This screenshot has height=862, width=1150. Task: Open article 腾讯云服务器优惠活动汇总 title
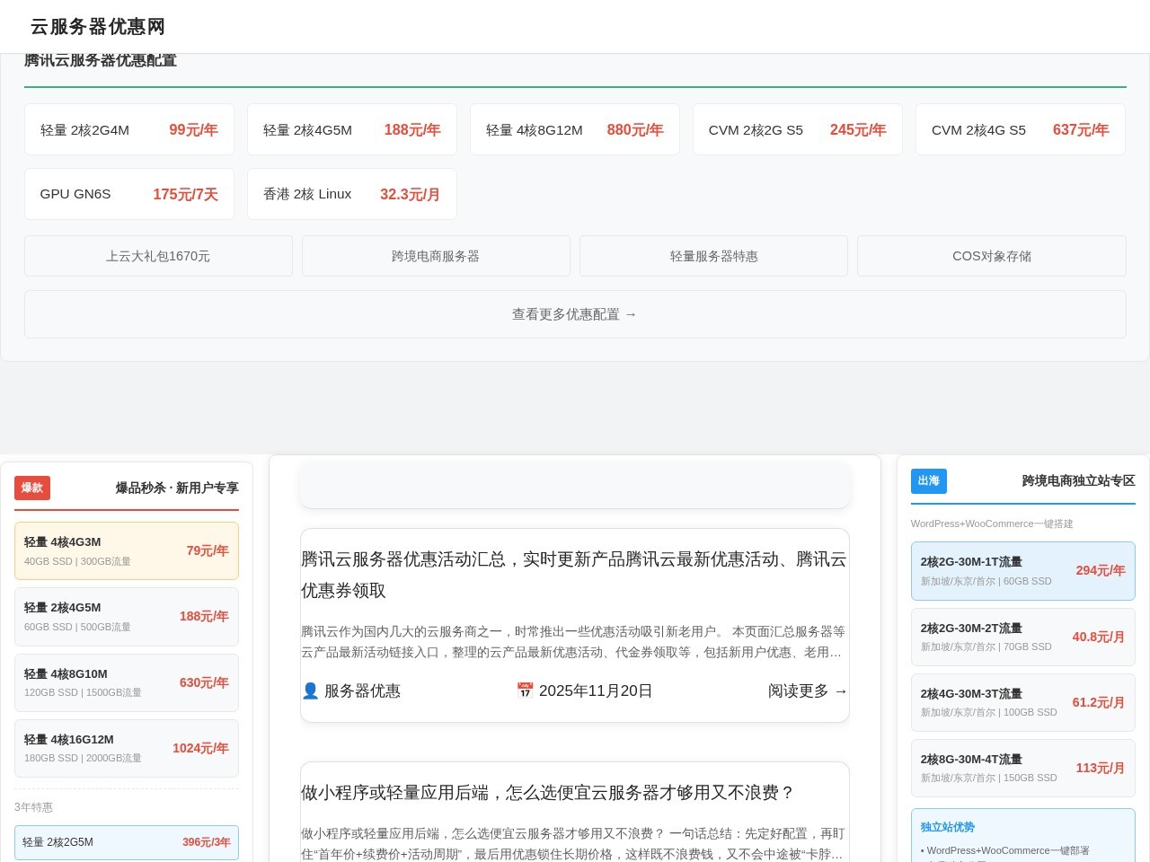574,575
